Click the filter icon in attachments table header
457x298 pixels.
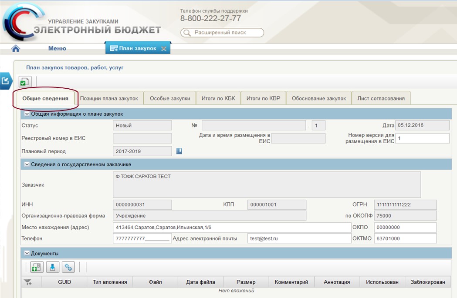[x=28, y=282]
